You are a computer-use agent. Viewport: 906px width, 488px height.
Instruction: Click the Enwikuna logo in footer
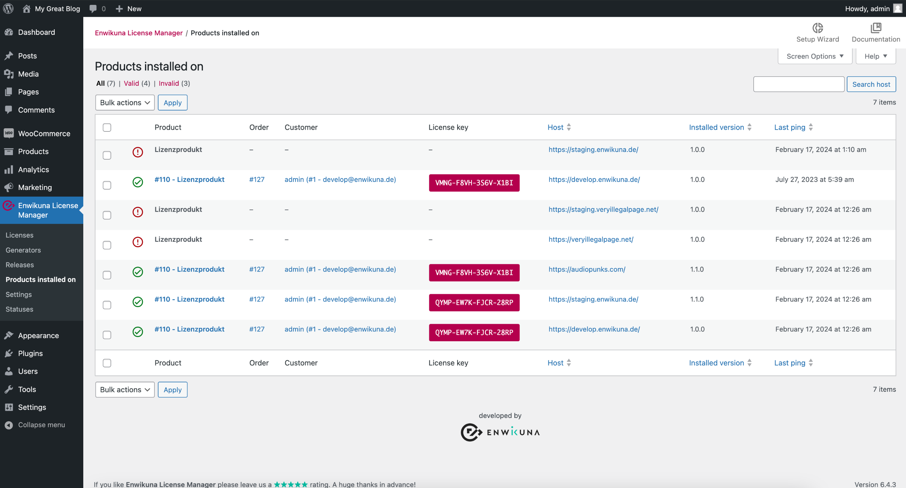500,432
